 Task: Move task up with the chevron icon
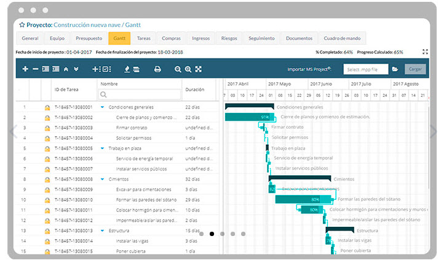click(66, 69)
